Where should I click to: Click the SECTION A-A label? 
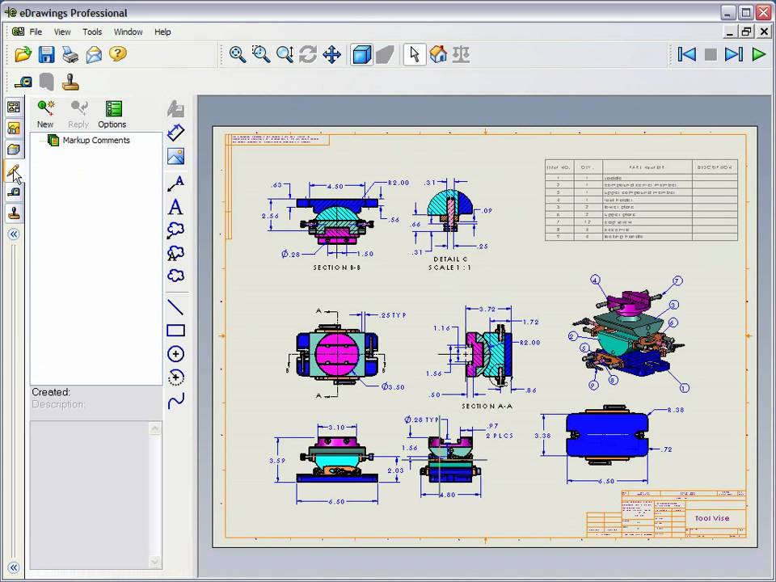click(487, 406)
